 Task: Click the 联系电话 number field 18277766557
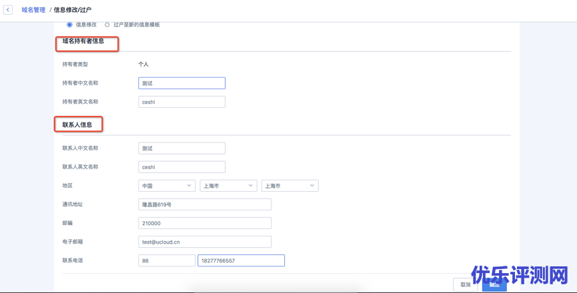tap(241, 261)
